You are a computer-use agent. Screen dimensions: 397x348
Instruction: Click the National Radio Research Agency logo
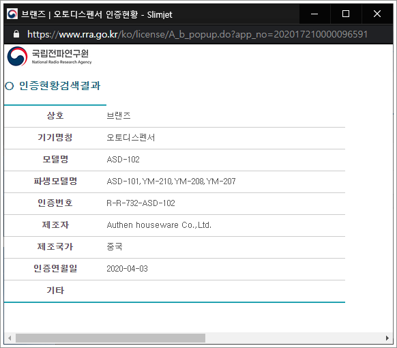50,56
